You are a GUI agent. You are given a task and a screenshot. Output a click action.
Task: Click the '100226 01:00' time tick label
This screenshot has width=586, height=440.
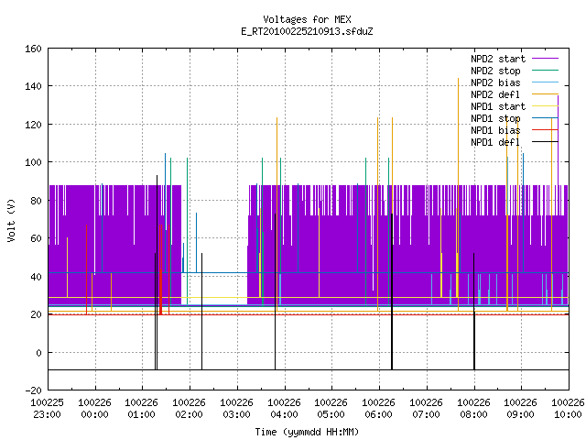coord(141,409)
